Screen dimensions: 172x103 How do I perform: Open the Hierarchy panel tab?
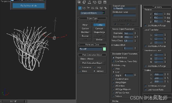tap(89, 2)
